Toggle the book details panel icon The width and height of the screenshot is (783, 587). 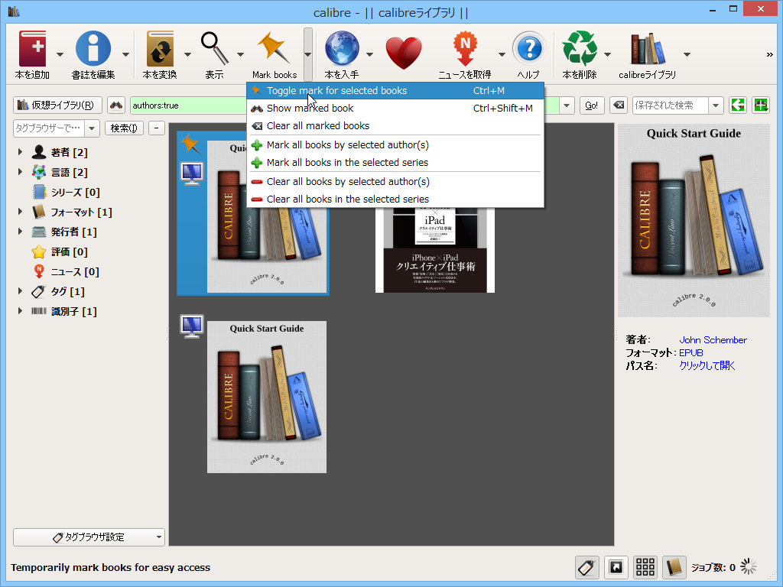click(x=674, y=568)
